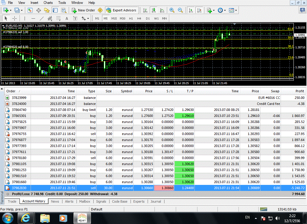
Task: Toggle the Expert Advisors button
Action: click(122, 10)
